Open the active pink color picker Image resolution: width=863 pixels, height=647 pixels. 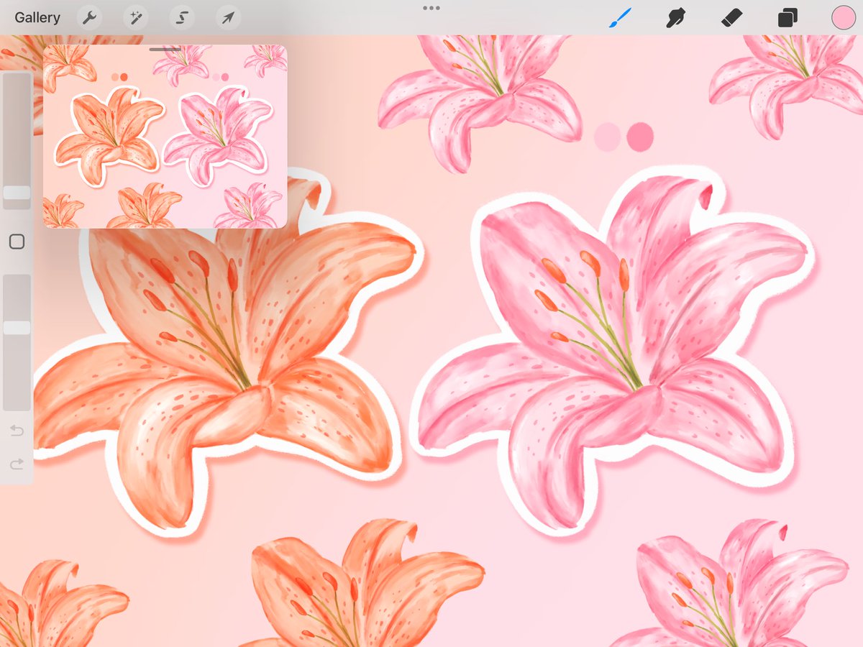pos(844,18)
